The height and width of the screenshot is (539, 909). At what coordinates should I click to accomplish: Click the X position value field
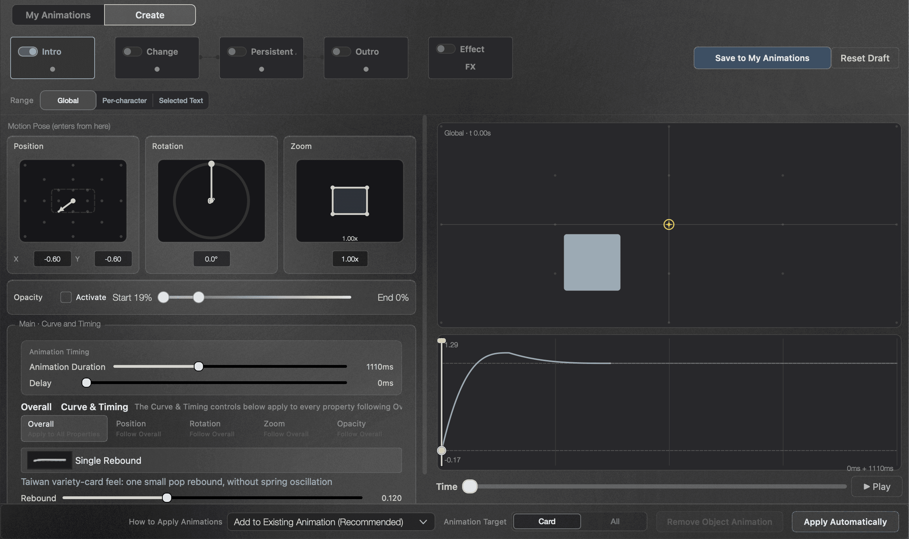(52, 259)
